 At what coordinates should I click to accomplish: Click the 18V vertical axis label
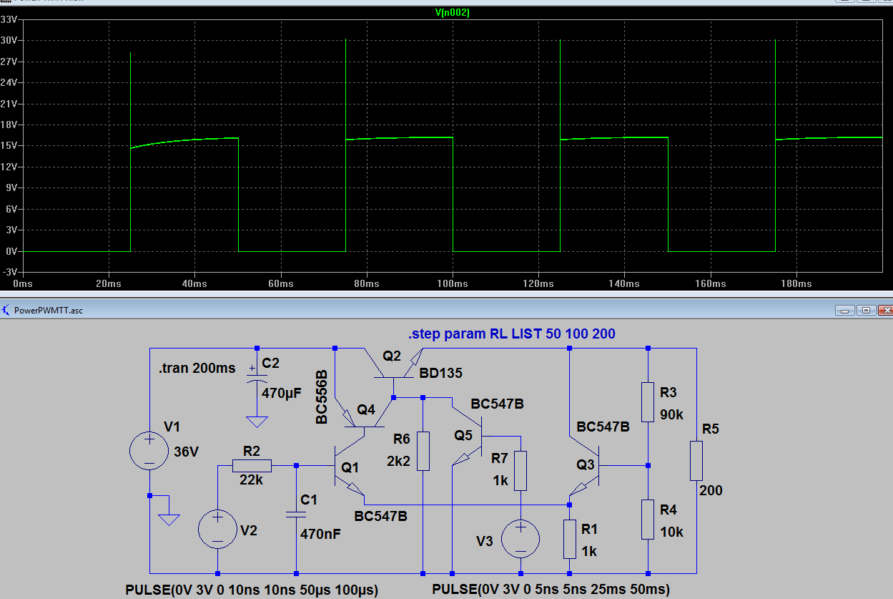pyautogui.click(x=9, y=125)
